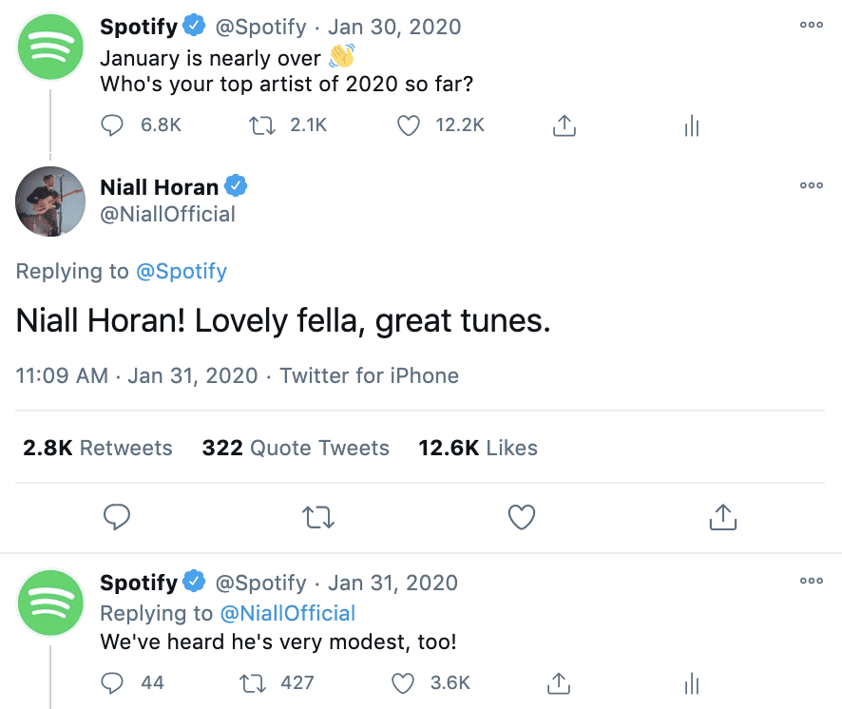Reply to Spotify's top artist tweet
The width and height of the screenshot is (842, 709).
coord(113,125)
